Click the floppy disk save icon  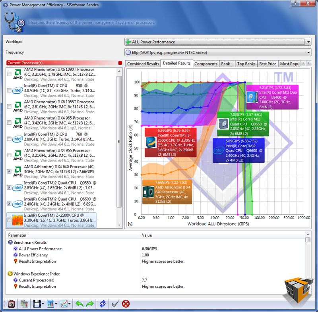[37, 304]
